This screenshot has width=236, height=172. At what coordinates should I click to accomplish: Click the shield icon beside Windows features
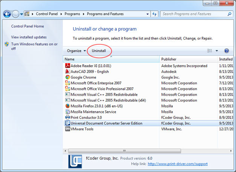click(x=7, y=44)
